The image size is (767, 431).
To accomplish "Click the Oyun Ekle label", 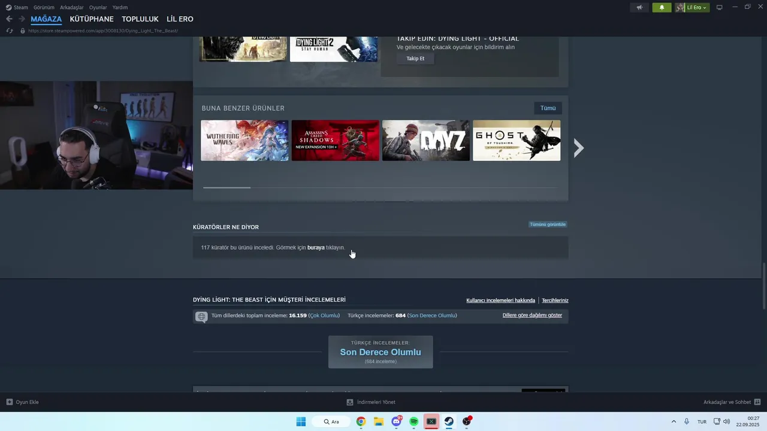I will click(x=27, y=402).
